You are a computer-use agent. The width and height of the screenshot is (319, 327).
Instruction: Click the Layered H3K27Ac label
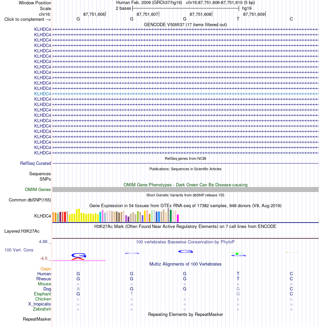coord(22,231)
